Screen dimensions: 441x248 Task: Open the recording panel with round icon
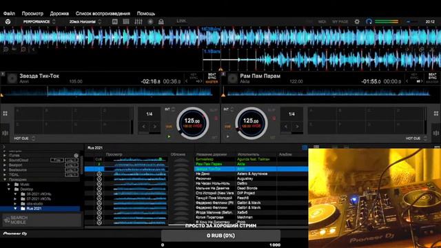pos(150,21)
